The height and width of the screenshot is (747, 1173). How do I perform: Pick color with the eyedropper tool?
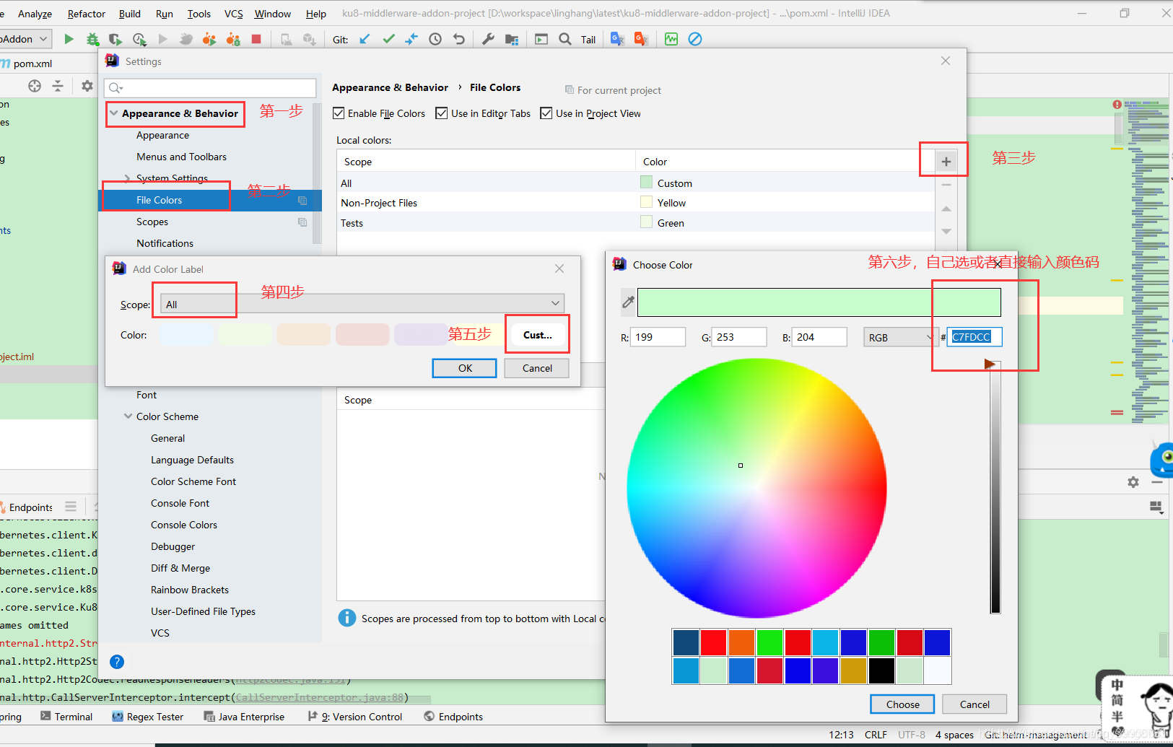(628, 302)
